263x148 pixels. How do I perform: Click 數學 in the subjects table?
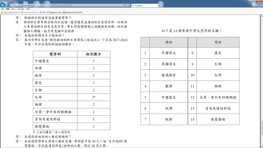(x=168, y=86)
